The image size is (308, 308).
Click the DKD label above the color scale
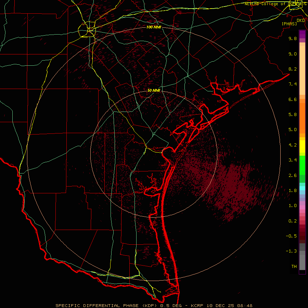(301, 20)
